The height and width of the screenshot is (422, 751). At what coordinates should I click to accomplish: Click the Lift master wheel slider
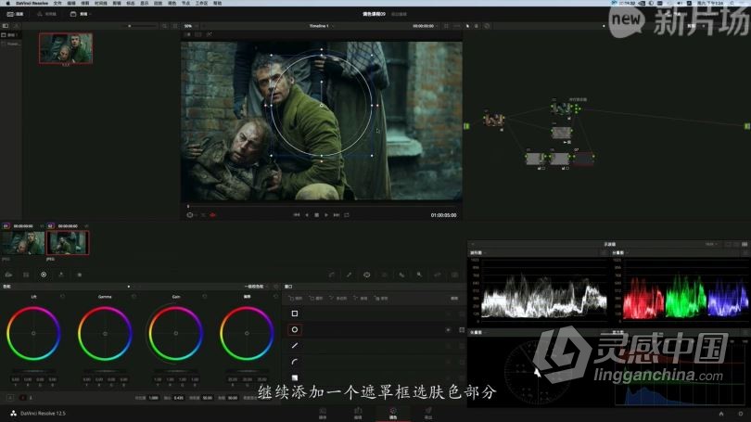(x=33, y=371)
